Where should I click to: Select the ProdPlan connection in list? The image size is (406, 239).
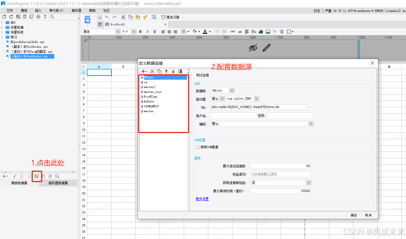(x=150, y=97)
